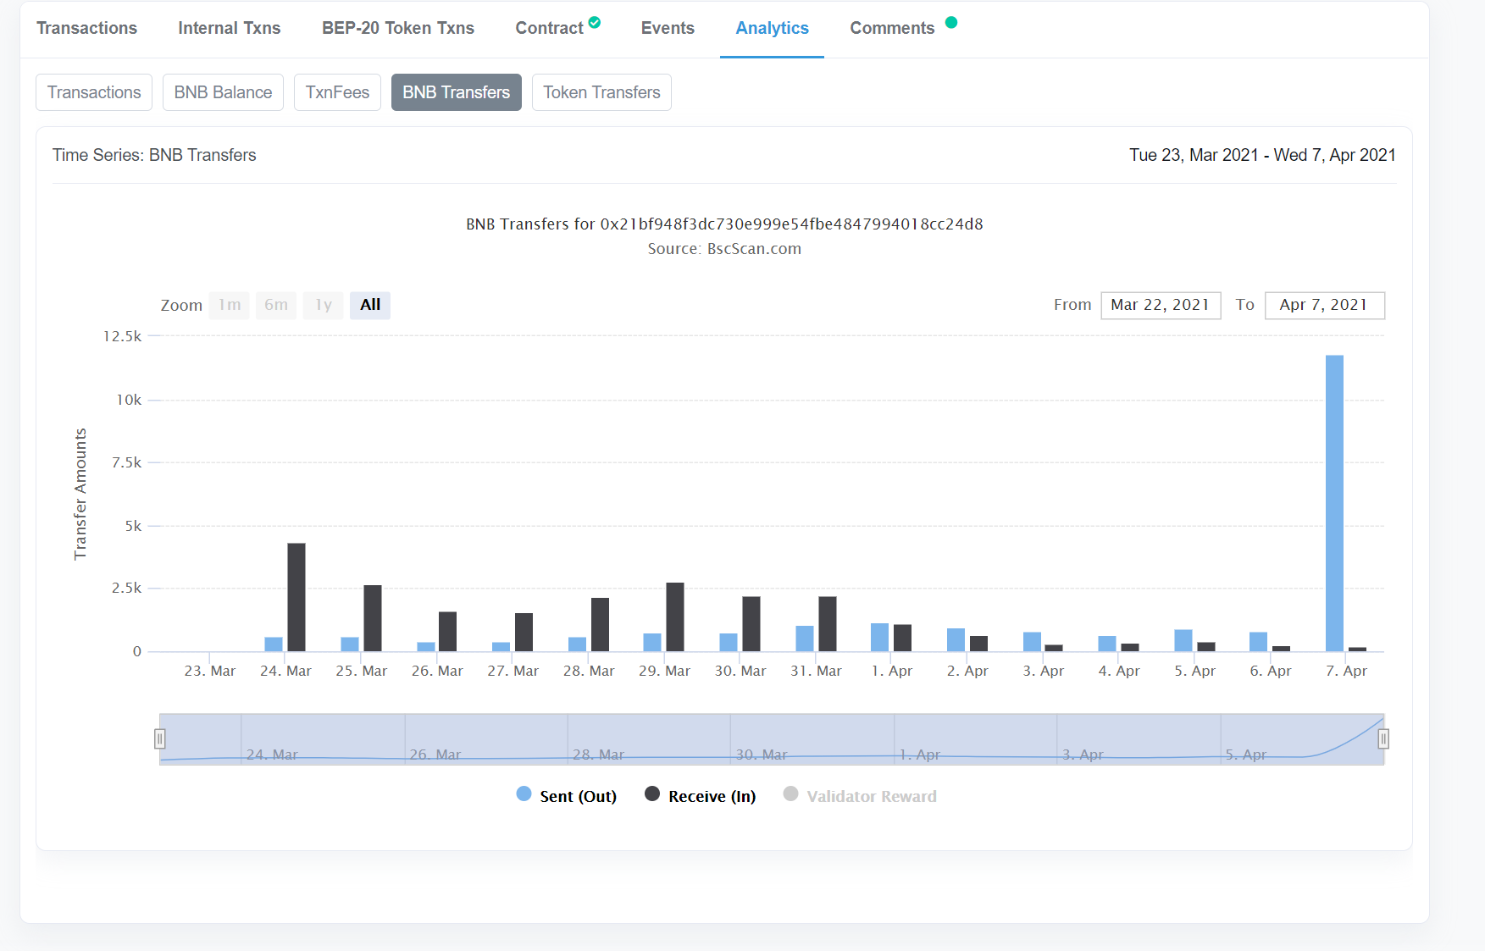Switch to Internal Txns tab
Viewport: 1485px width, 951px height.
[x=229, y=28]
